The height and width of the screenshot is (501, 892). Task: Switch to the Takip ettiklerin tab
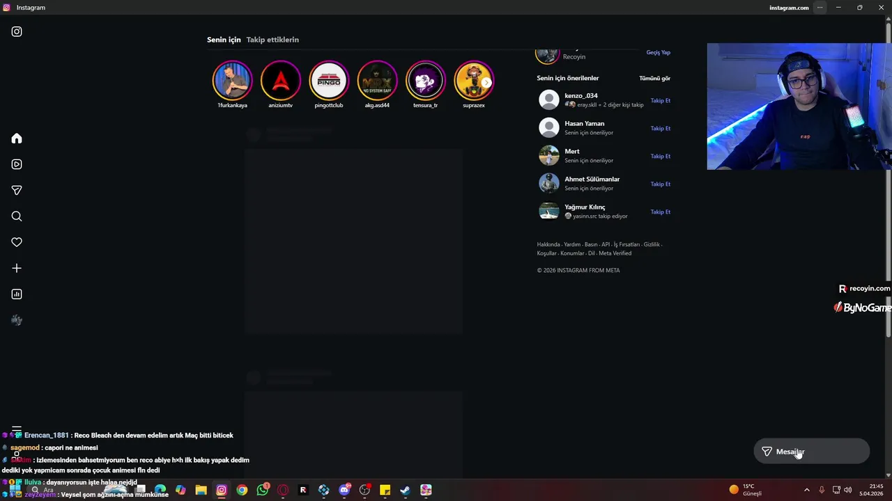coord(272,40)
